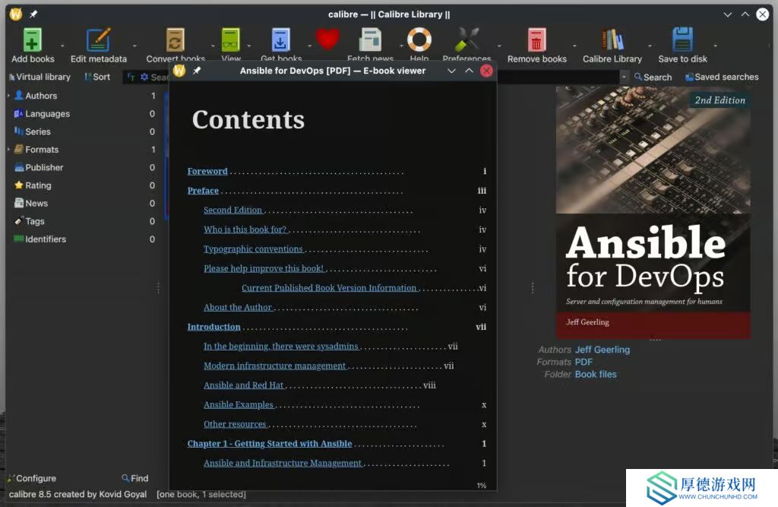Click the Fetch news icon

(x=370, y=40)
